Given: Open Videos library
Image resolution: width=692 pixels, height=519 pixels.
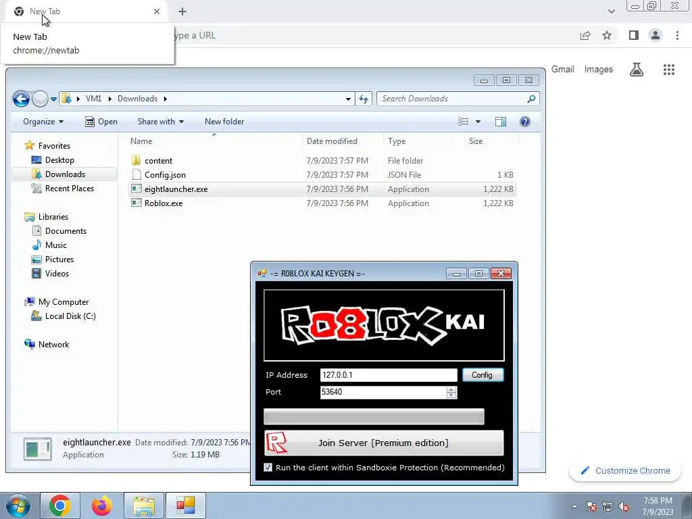Looking at the screenshot, I should coord(50,273).
